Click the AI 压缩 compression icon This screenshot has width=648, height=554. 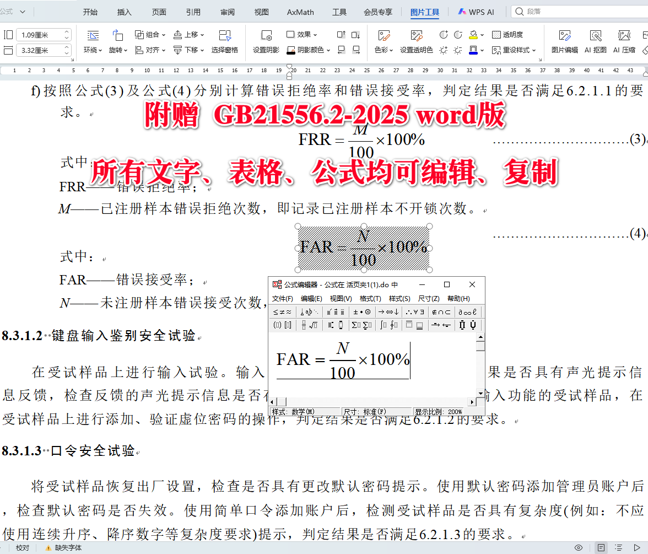(x=623, y=41)
